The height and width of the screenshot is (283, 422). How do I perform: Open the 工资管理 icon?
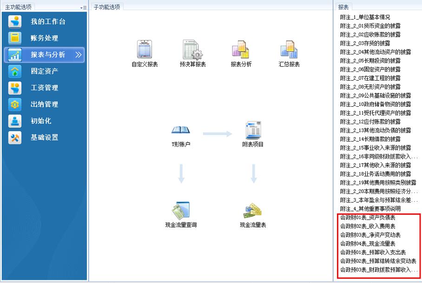pos(15,88)
